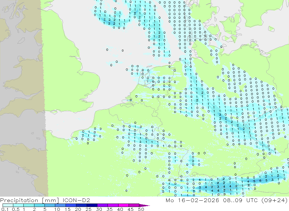Screen dimensions: 289x211
Task: Select the 45–50 mm legend color swatch
Action: tap(134, 205)
